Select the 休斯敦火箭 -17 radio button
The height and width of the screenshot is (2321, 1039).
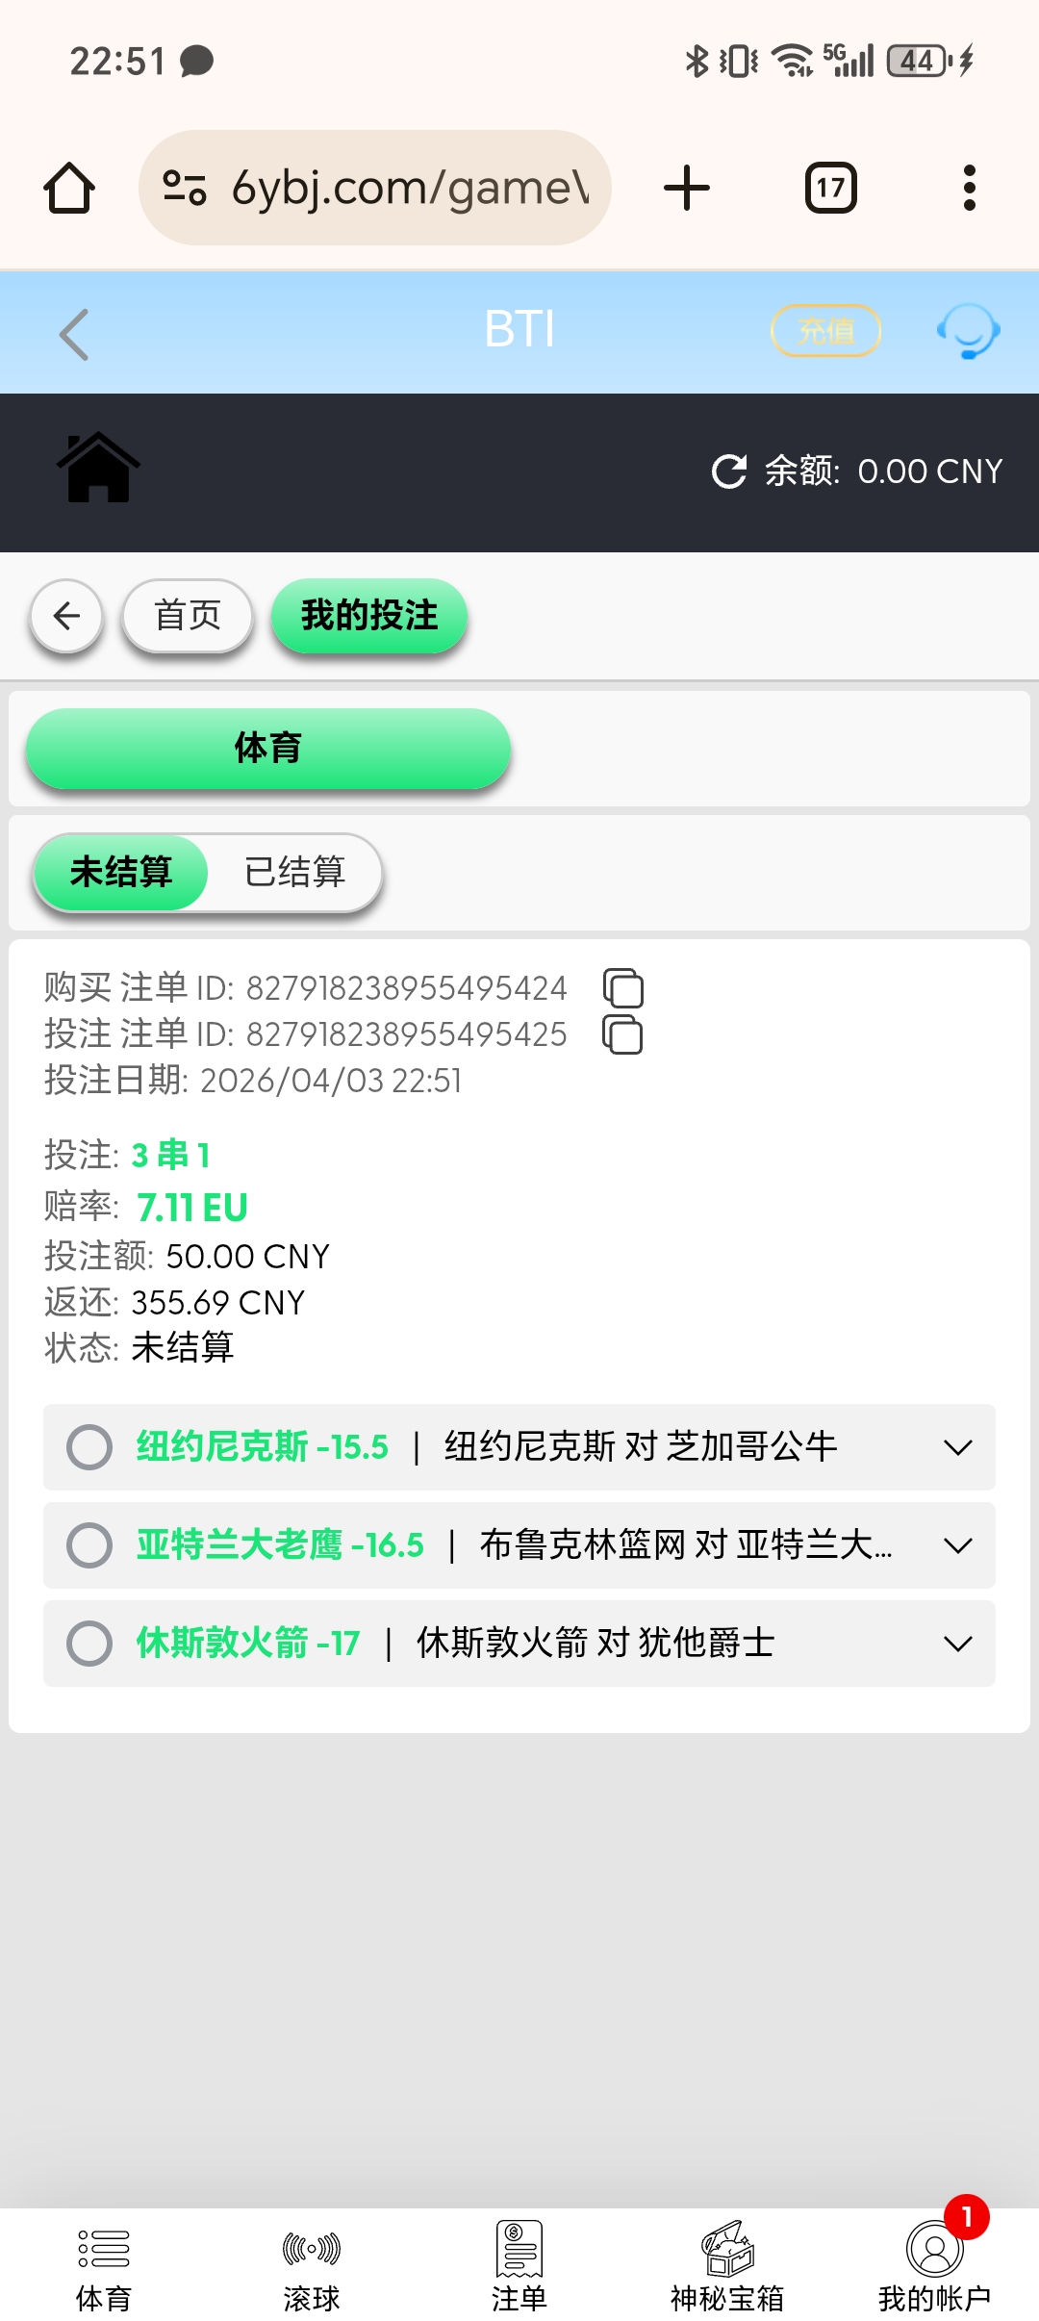pyautogui.click(x=89, y=1644)
